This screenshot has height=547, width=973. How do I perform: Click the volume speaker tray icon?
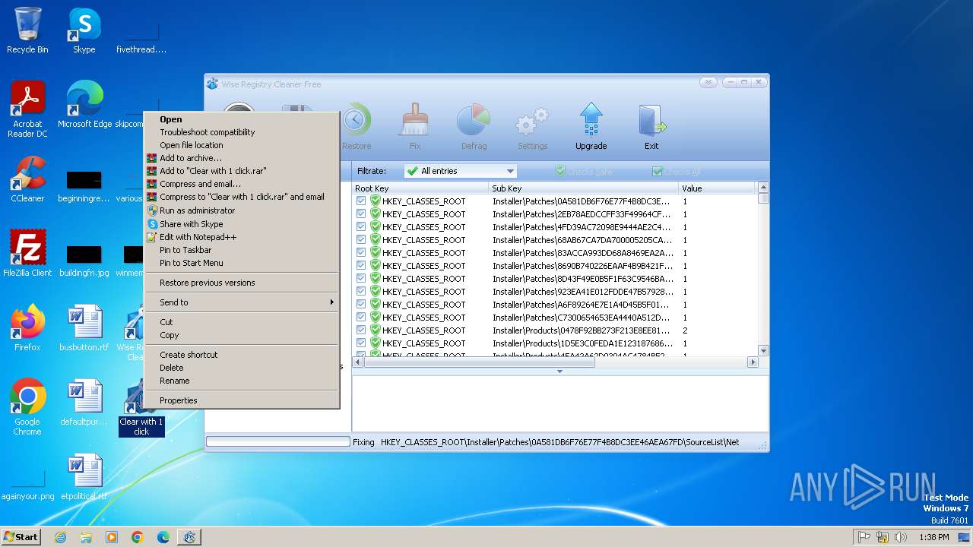point(901,537)
